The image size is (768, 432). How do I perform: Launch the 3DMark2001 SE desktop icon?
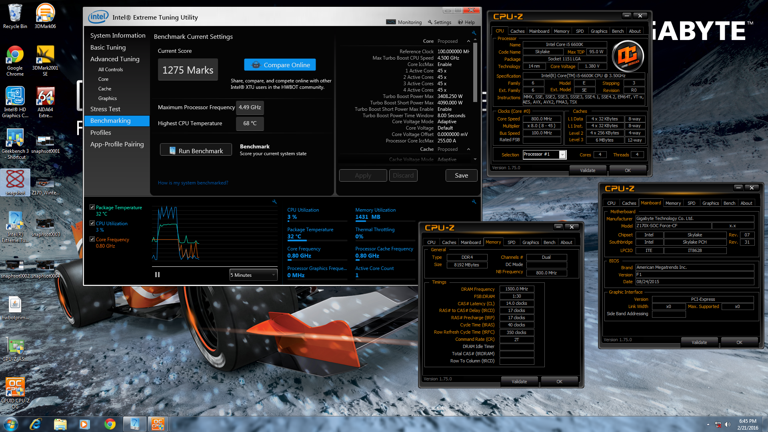click(x=45, y=61)
